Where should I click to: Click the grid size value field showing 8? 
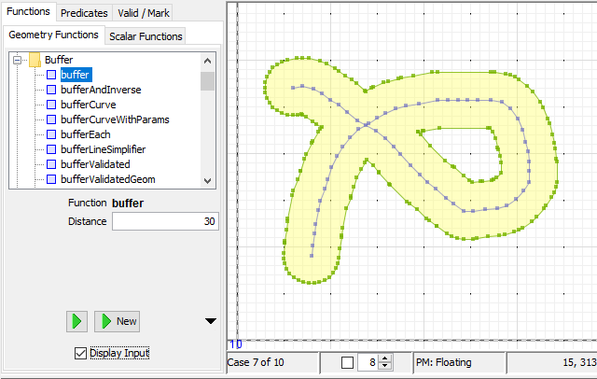(368, 362)
